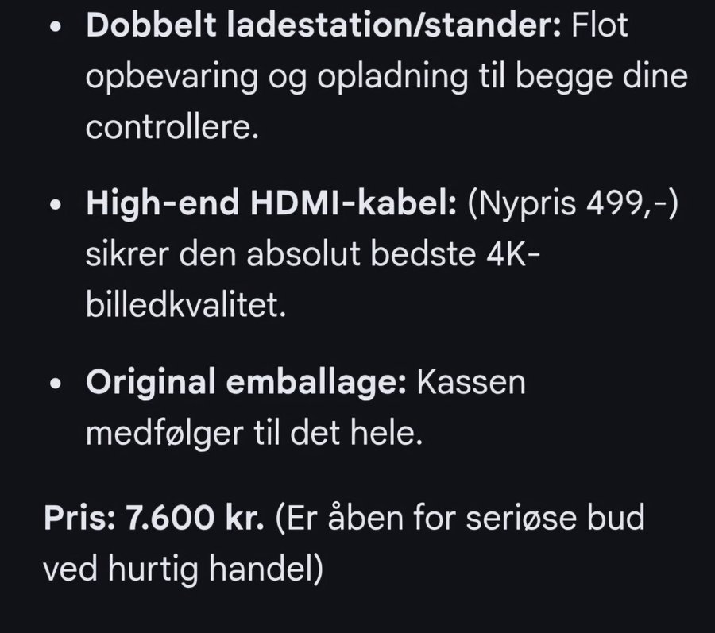Click the word "Kassen"
This screenshot has height=633, width=715.
click(x=471, y=384)
